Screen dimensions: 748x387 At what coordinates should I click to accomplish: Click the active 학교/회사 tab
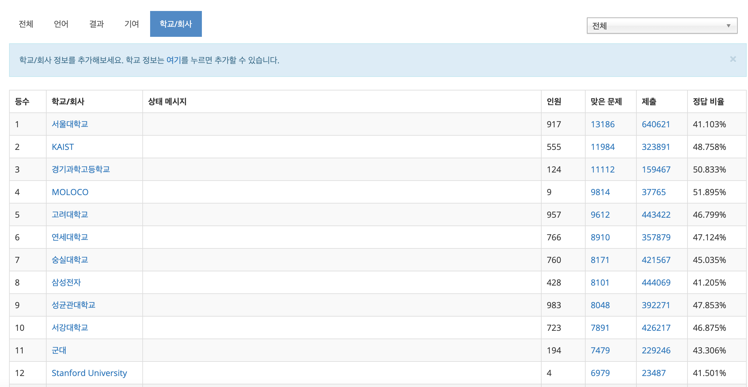point(176,24)
